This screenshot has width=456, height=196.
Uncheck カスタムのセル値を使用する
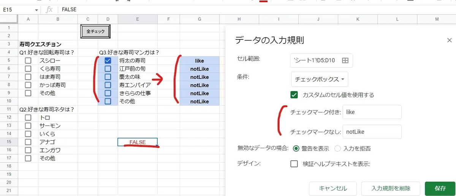click(294, 95)
